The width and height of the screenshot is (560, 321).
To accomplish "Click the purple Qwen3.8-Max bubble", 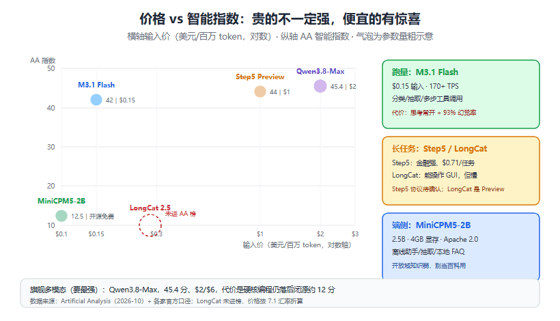I will (320, 86).
